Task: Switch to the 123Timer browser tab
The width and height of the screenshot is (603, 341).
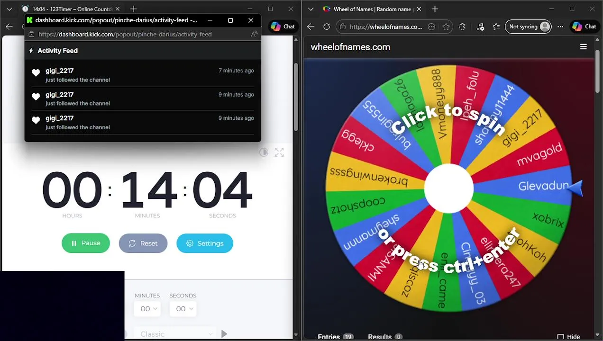Action: [72, 9]
